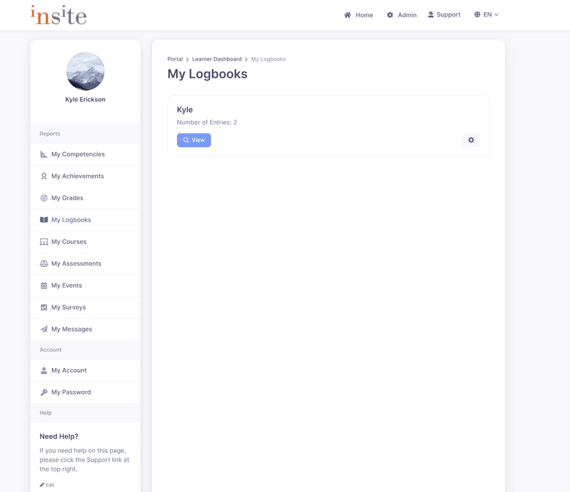The width and height of the screenshot is (570, 492).
Task: Click the My Competencies chart icon
Action: pos(44,154)
